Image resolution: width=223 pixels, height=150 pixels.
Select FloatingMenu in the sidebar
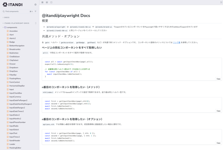tap(15, 78)
